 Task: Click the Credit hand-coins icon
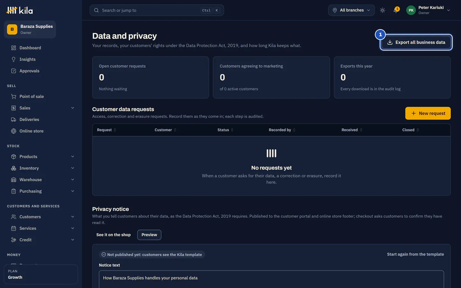[13, 240]
